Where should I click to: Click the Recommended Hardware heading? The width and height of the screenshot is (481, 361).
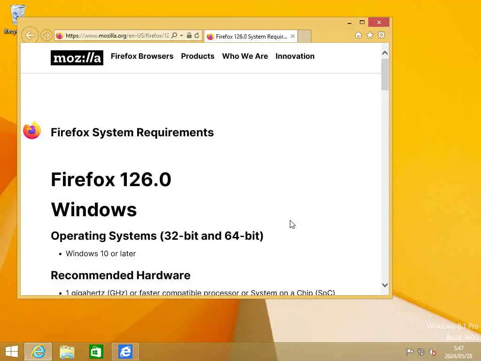point(121,275)
